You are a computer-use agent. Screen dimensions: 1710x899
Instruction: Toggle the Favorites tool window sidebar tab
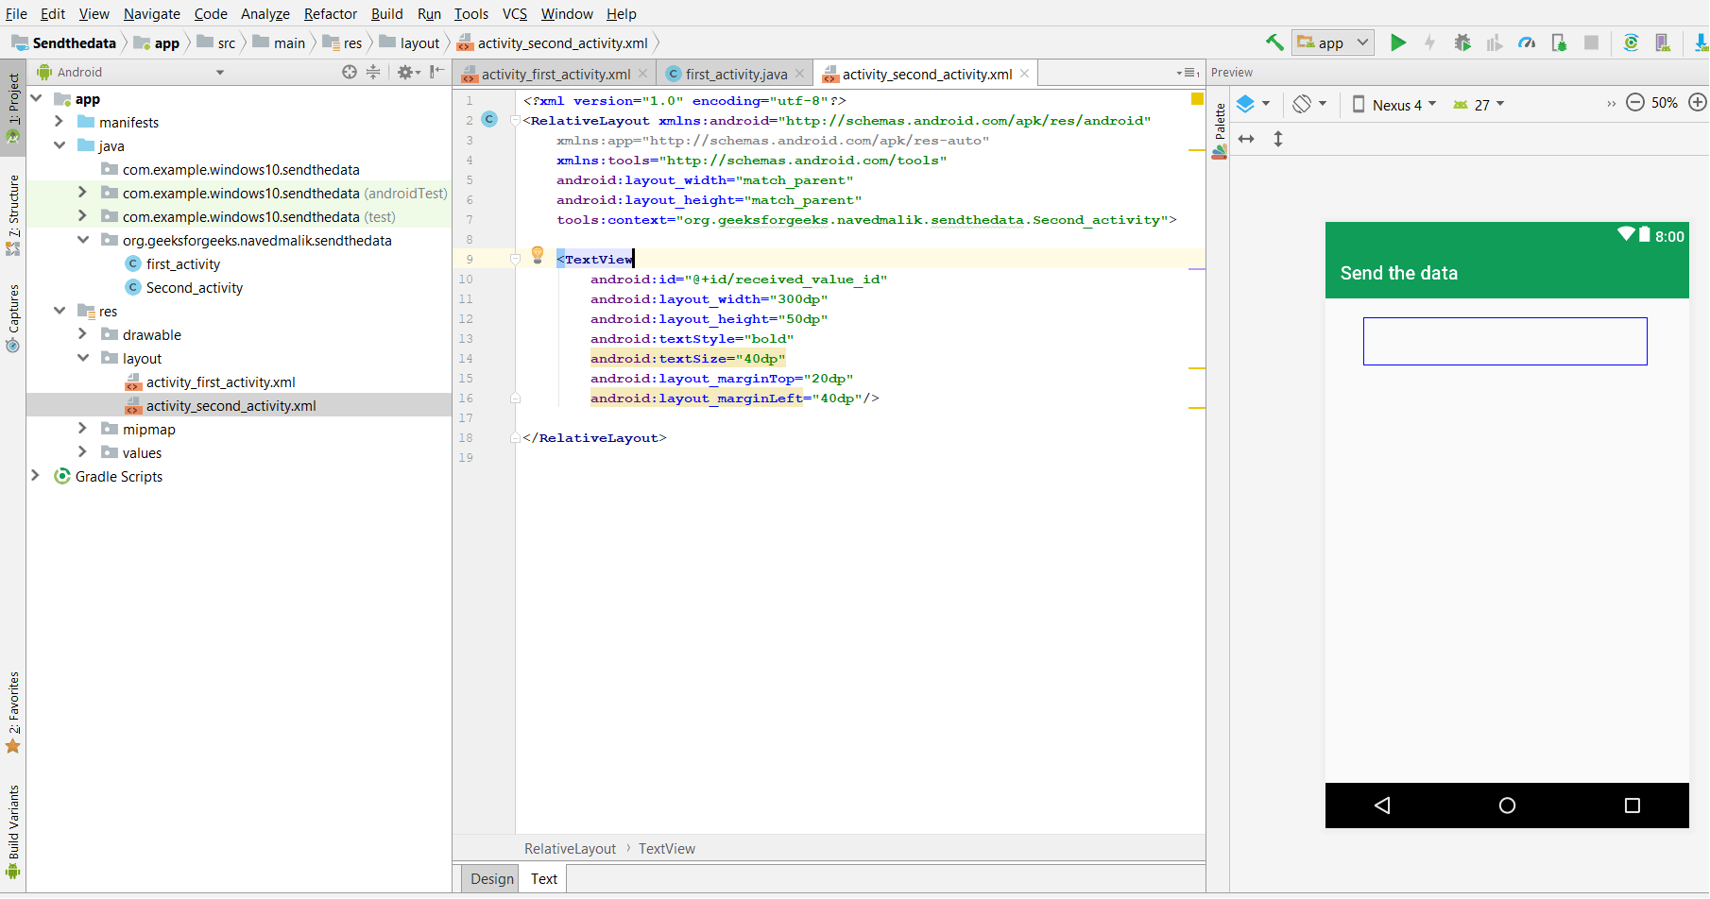coord(13,712)
